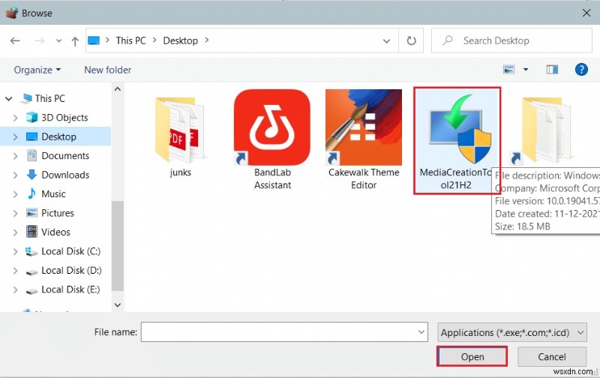This screenshot has height=378, width=600.
Task: Expand the chevron after This PC breadcrumb
Action: pos(154,40)
